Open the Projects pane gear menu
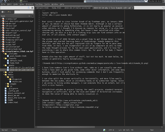 coord(3,12)
